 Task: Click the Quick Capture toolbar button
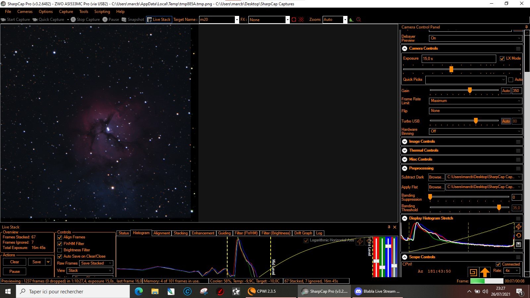48,20
